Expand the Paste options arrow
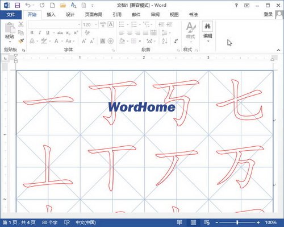This screenshot has width=284, height=227. pyautogui.click(x=10, y=42)
